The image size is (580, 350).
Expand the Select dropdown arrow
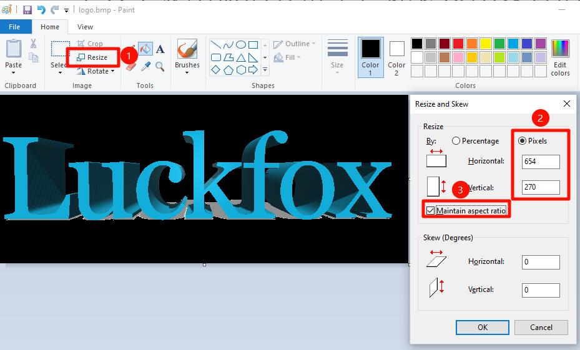61,73
